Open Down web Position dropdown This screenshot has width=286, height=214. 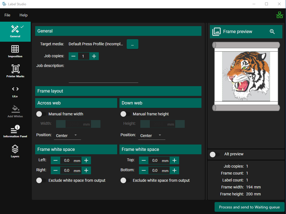click(x=152, y=135)
